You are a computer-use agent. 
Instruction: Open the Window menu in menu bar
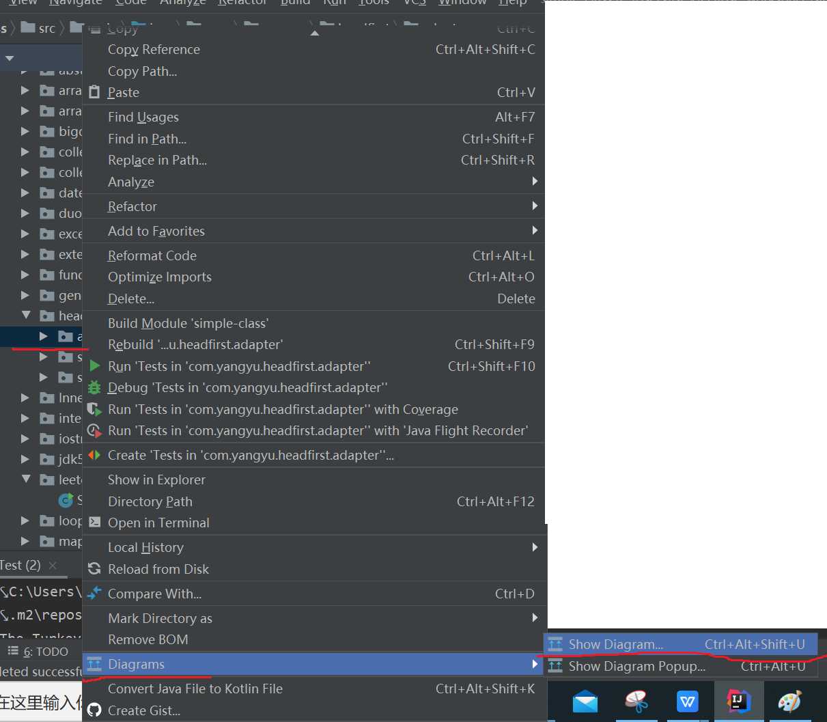click(x=462, y=3)
